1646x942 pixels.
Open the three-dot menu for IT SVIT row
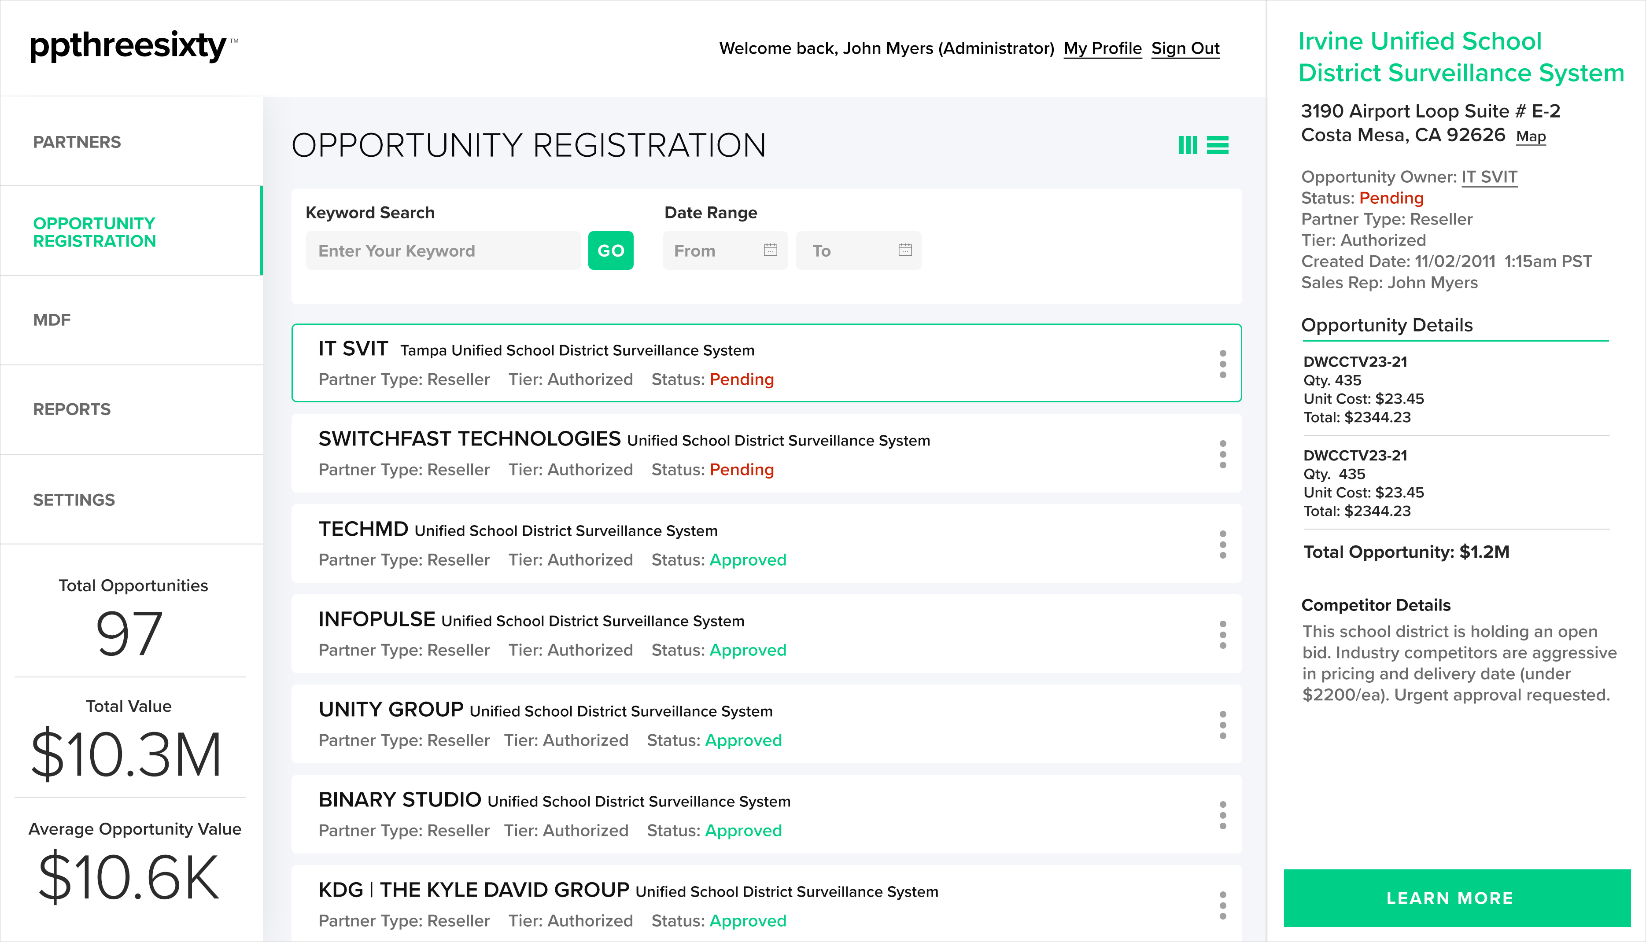click(1223, 364)
